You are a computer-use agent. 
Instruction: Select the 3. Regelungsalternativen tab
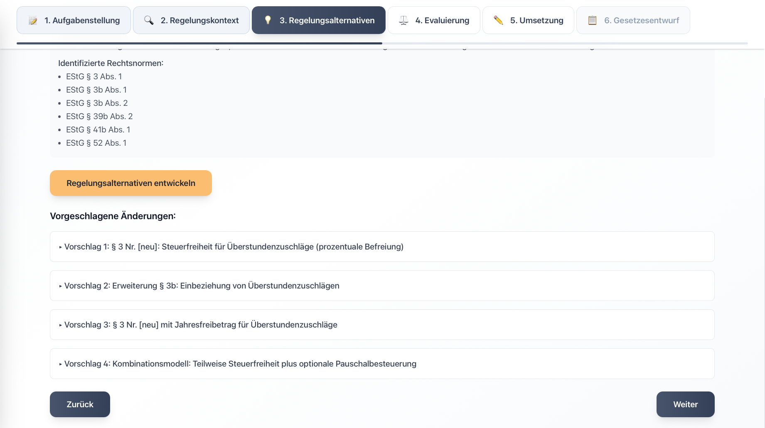click(319, 20)
